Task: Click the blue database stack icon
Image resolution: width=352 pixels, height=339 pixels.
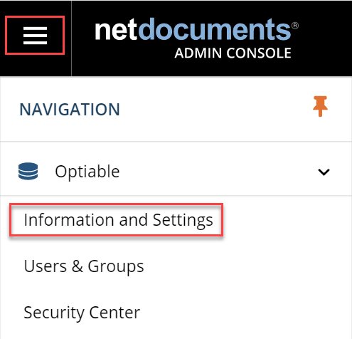Action: coord(28,171)
